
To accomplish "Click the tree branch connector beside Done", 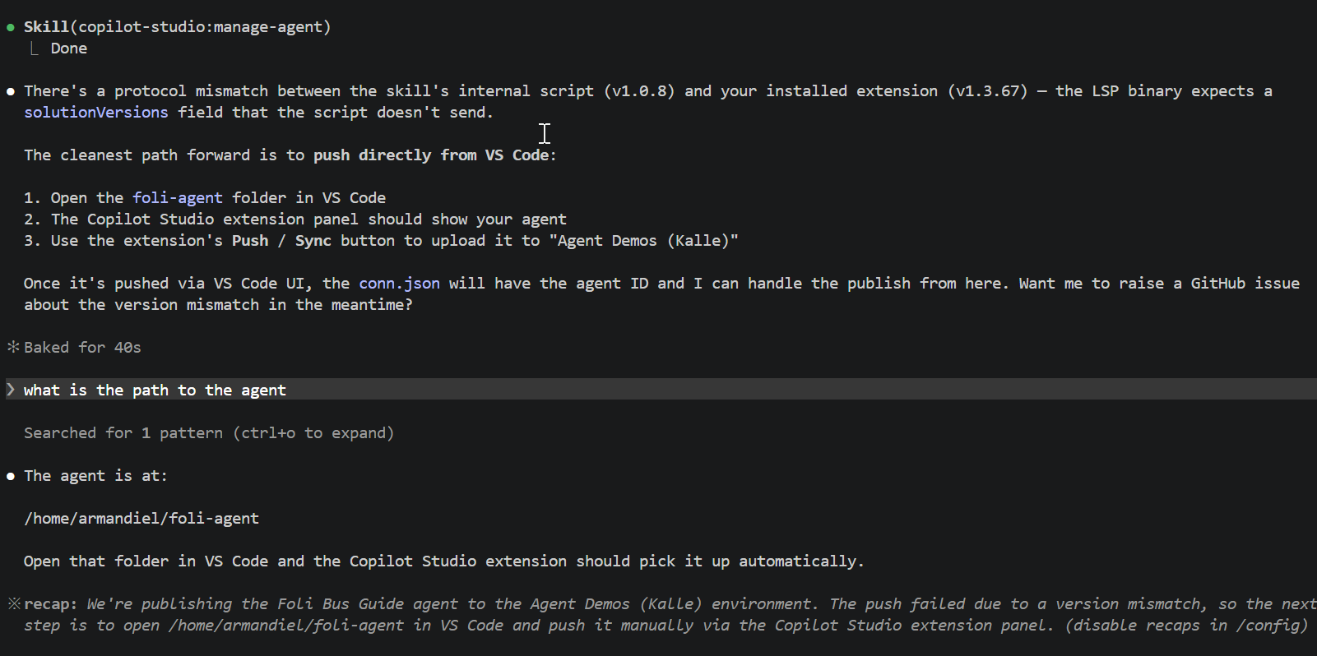I will coord(34,49).
